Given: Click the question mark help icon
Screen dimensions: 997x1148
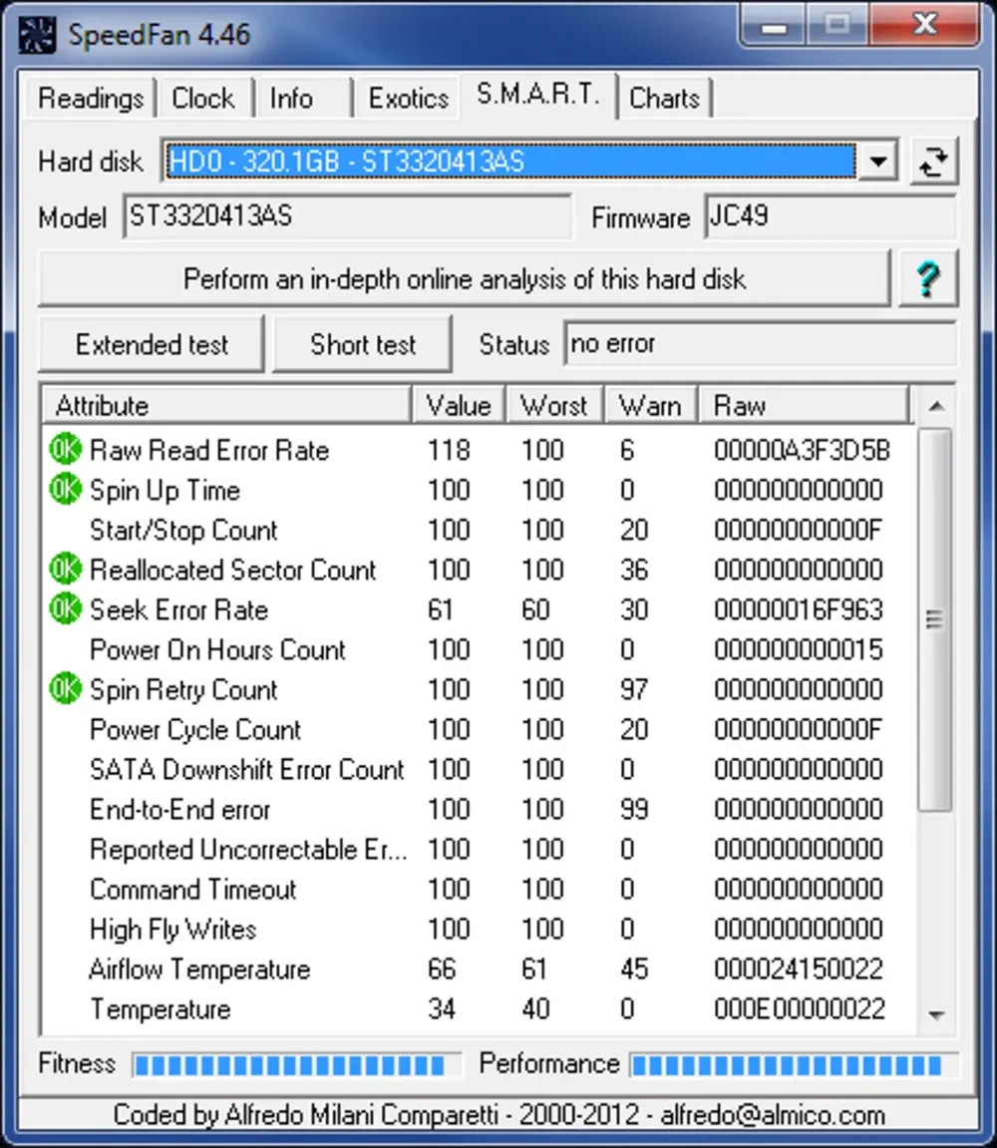Looking at the screenshot, I should [927, 279].
